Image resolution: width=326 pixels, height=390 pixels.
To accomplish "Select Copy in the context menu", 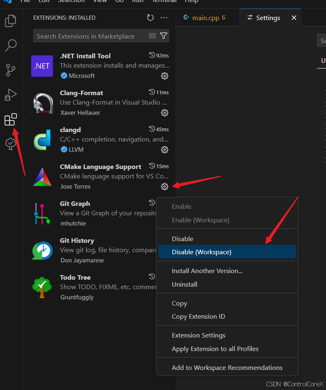I will pyautogui.click(x=227, y=303).
